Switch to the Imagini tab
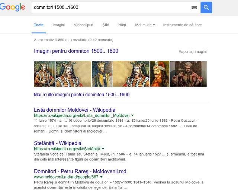This screenshot has width=238, height=193. click(58, 25)
